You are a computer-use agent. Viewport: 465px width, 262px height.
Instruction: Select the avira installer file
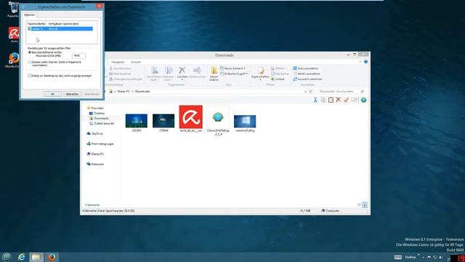[190, 119]
